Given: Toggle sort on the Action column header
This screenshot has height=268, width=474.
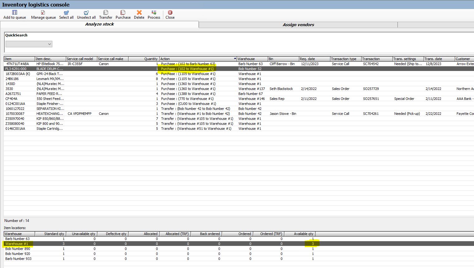Looking at the screenshot, I should point(198,59).
